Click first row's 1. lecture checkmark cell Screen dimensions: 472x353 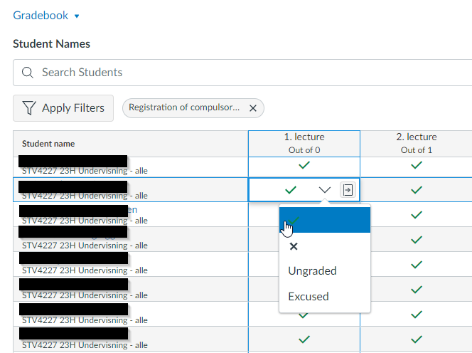pos(304,165)
